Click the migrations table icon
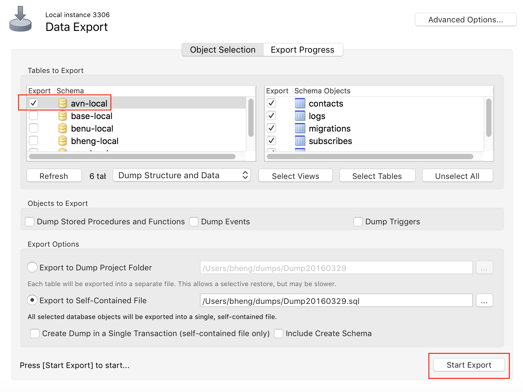The image size is (523, 392). click(300, 128)
